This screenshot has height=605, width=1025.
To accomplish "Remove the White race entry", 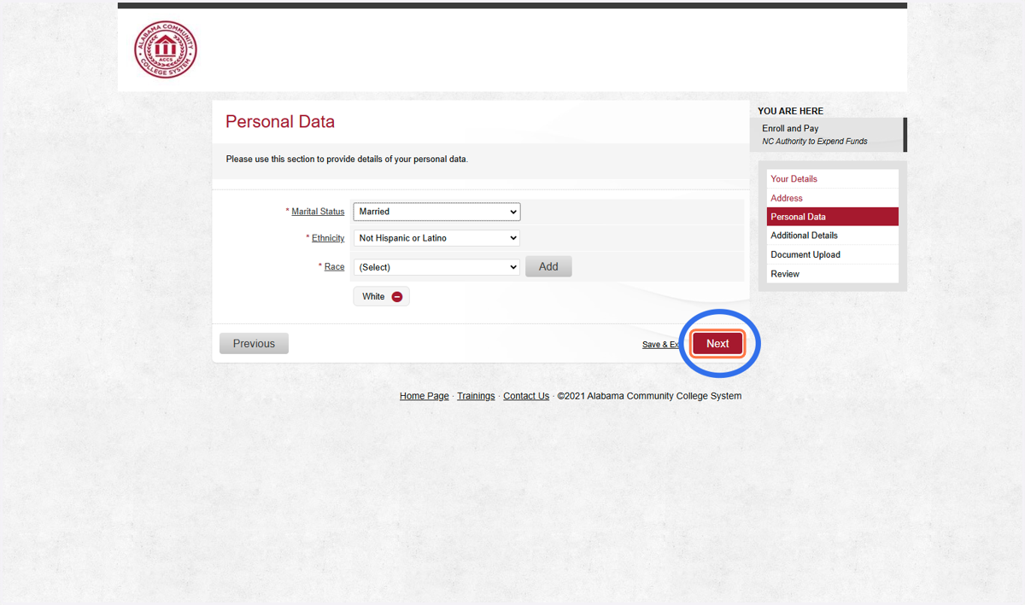I will coord(397,297).
